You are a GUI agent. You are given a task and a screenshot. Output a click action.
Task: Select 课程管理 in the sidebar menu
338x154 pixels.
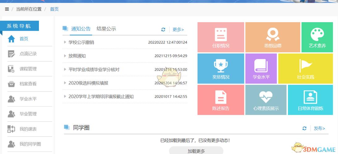click(28, 69)
